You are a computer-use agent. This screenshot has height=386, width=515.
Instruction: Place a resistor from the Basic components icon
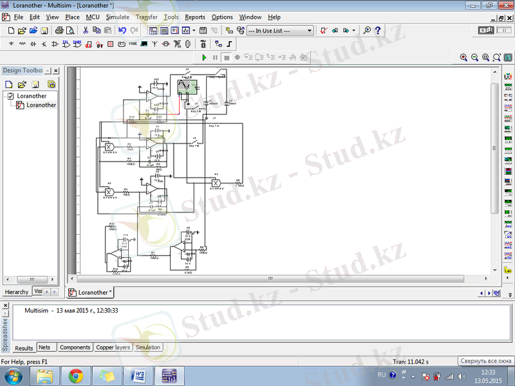click(23, 44)
